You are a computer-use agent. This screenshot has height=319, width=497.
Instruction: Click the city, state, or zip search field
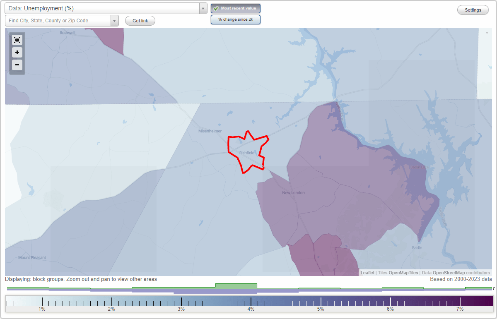point(58,20)
